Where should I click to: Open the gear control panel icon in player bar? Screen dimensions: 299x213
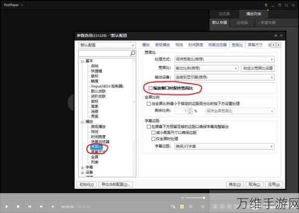click(x=191, y=207)
